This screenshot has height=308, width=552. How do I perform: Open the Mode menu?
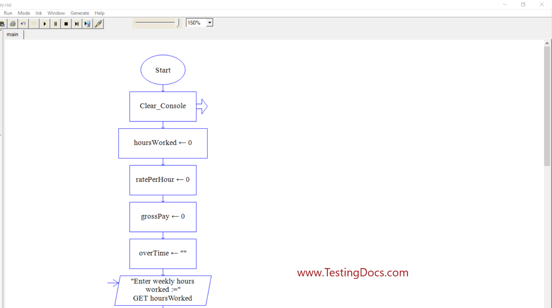pyautogui.click(x=24, y=13)
